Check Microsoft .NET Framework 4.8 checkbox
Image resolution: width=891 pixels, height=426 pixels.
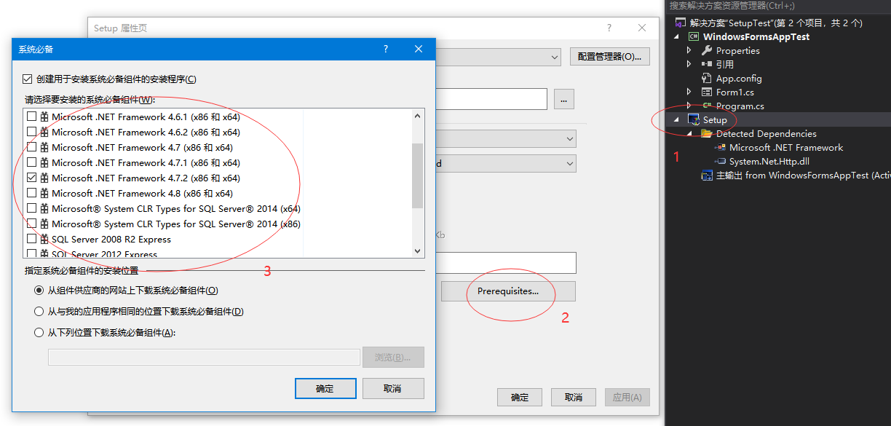click(31, 193)
